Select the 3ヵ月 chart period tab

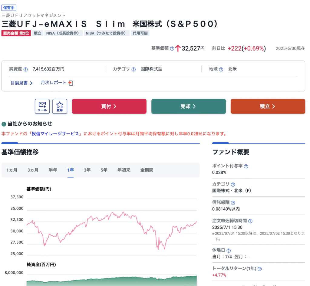tap(33, 170)
